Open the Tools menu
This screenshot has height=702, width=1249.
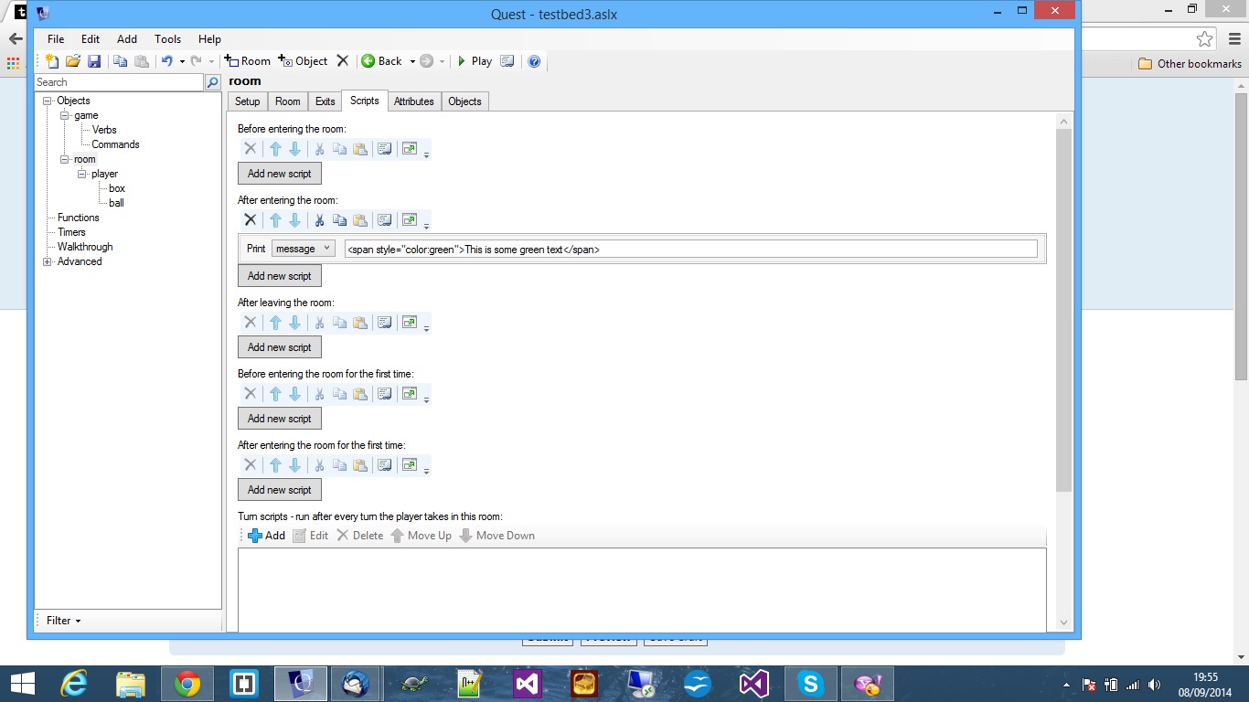coord(166,38)
